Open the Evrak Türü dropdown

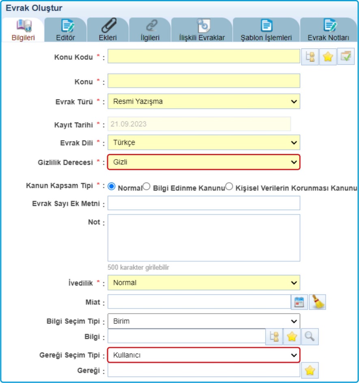pyautogui.click(x=204, y=102)
